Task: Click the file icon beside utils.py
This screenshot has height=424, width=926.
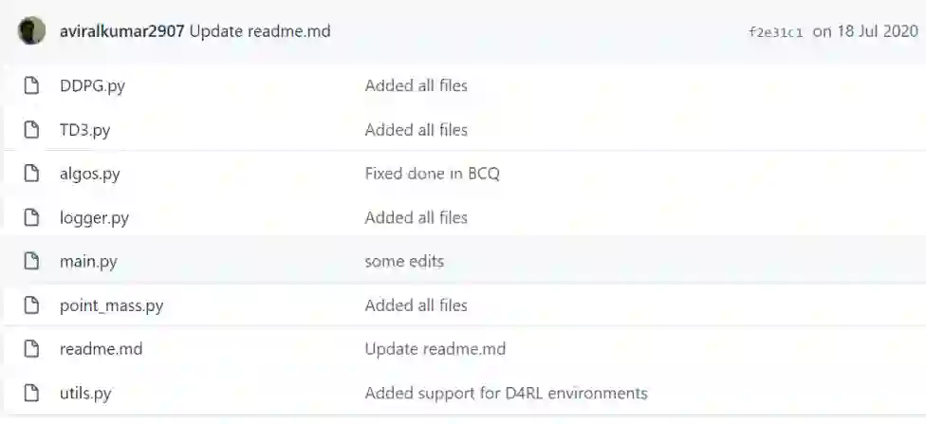Action: (x=31, y=393)
